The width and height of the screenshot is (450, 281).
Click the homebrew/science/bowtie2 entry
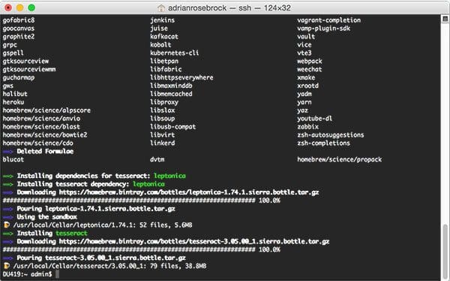pyautogui.click(x=45, y=135)
